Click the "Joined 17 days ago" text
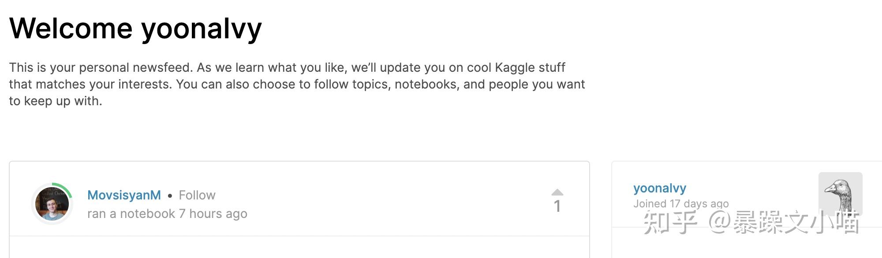The height and width of the screenshot is (258, 882). (680, 203)
